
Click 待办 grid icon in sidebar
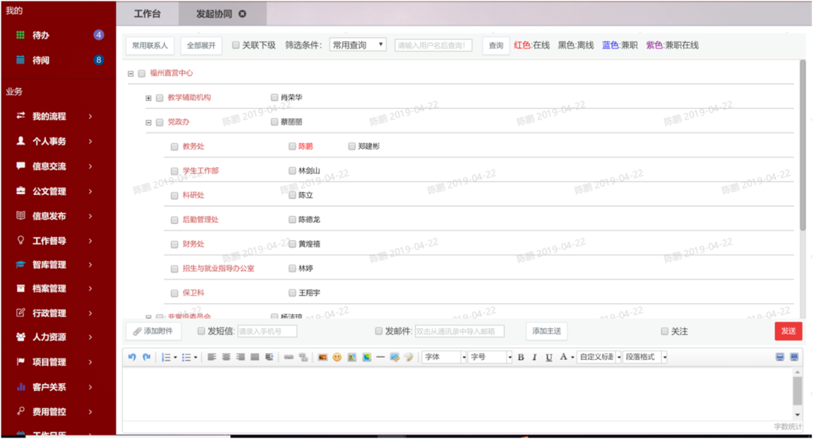[20, 35]
